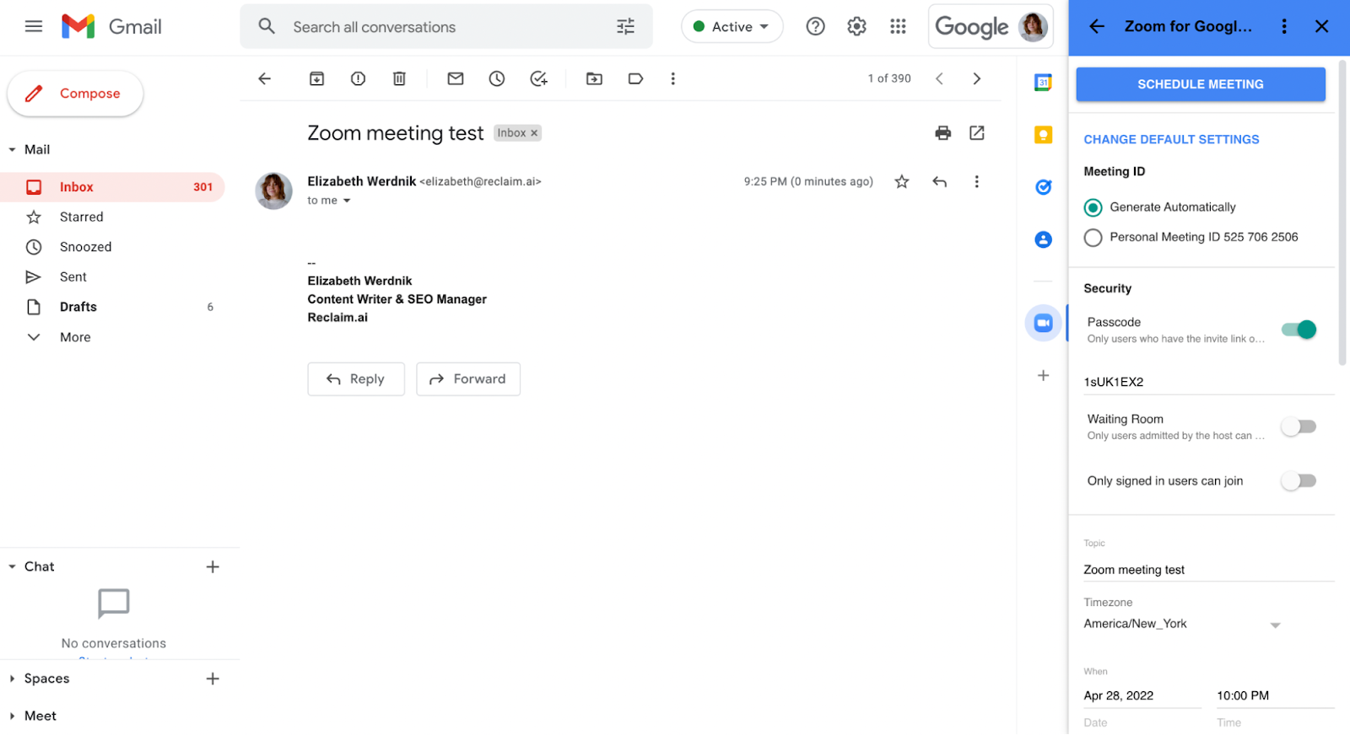Print the Zoom meeting test email
The width and height of the screenshot is (1350, 735).
(943, 132)
